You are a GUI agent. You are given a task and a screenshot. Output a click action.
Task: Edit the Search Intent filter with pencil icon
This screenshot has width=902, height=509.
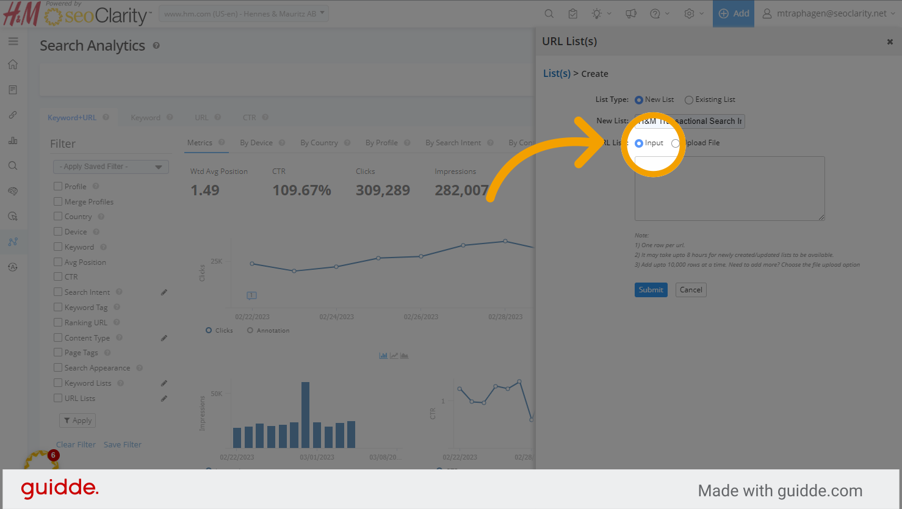pyautogui.click(x=164, y=292)
